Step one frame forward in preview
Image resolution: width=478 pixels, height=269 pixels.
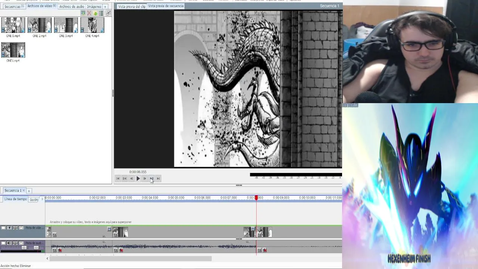(x=145, y=179)
